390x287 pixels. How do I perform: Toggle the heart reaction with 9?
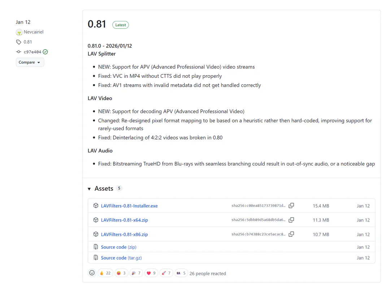point(151,273)
